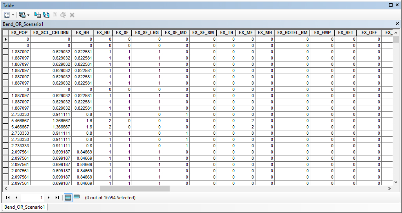This screenshot has height=213, width=402.
Task: Select the EX_SCL_CHLDRN column header
Action: 51,32
